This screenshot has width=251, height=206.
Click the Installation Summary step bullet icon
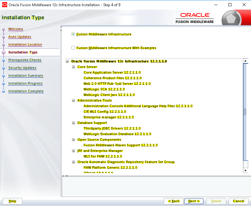click(3, 76)
